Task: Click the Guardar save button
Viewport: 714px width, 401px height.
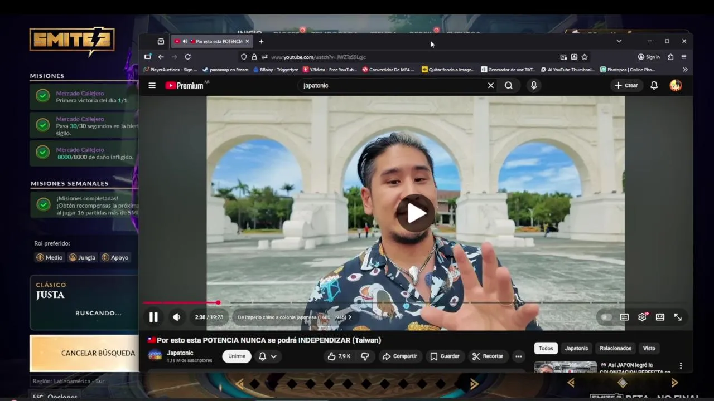Action: [x=445, y=356]
